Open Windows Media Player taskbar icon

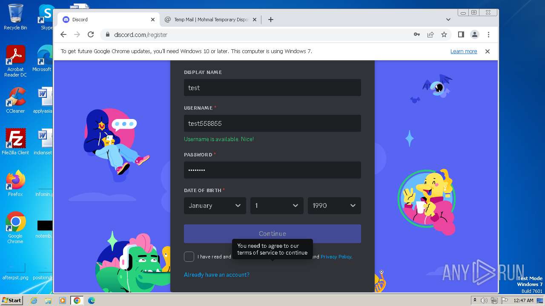63,300
